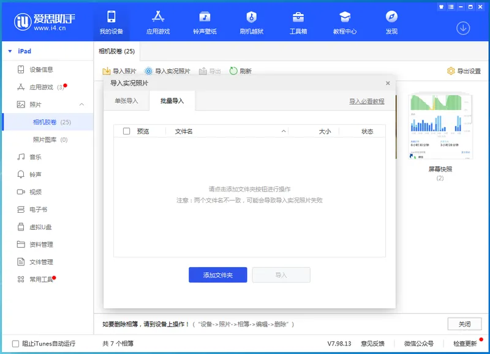Click the 导入实况照片 toolbar button
The width and height of the screenshot is (490, 354).
click(x=167, y=71)
